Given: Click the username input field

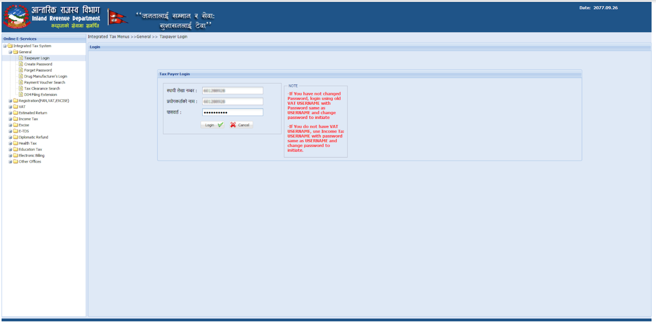Looking at the screenshot, I should (x=233, y=102).
